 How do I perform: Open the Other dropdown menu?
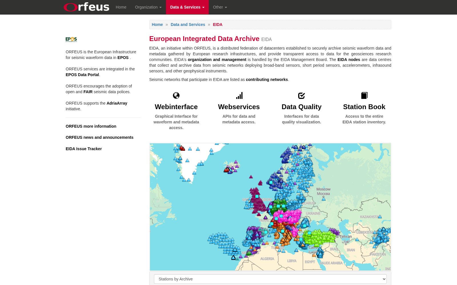(x=220, y=7)
